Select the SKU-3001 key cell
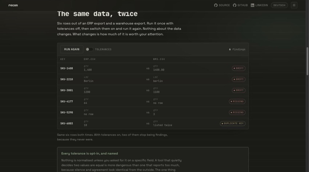 (x=67, y=90)
